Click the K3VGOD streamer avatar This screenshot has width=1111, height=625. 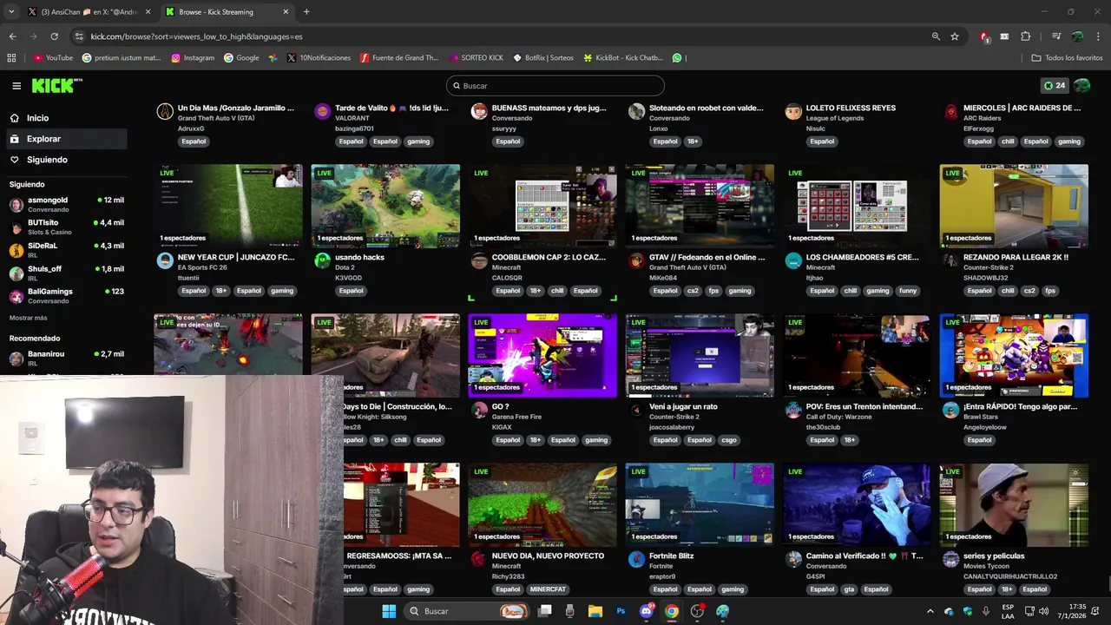[x=322, y=260]
